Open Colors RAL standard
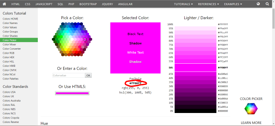275x126 pixels. click(x=9, y=105)
